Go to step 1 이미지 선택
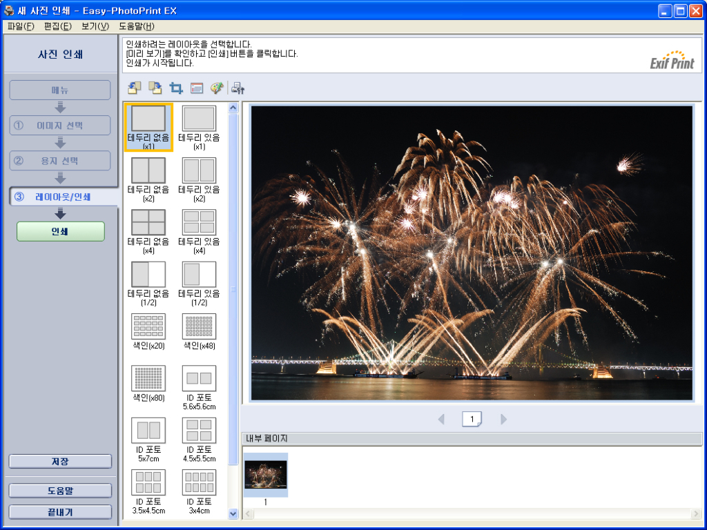This screenshot has width=707, height=530. point(60,126)
